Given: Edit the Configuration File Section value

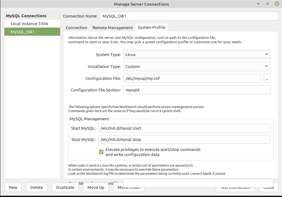Looking at the screenshot, I should tap(197, 90).
